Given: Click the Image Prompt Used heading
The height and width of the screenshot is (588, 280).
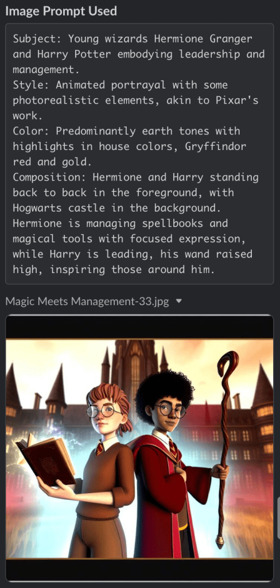Looking at the screenshot, I should click(x=61, y=11).
